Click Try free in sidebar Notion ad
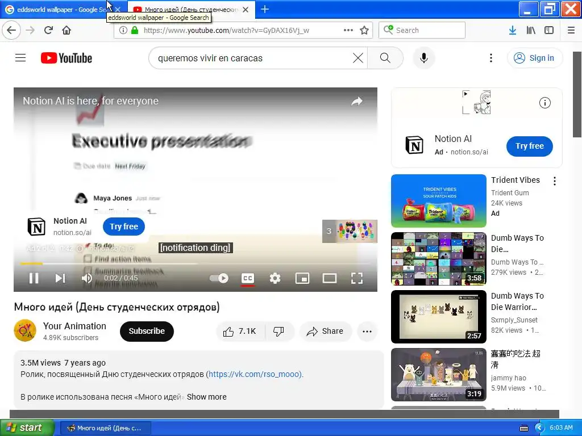 point(529,146)
